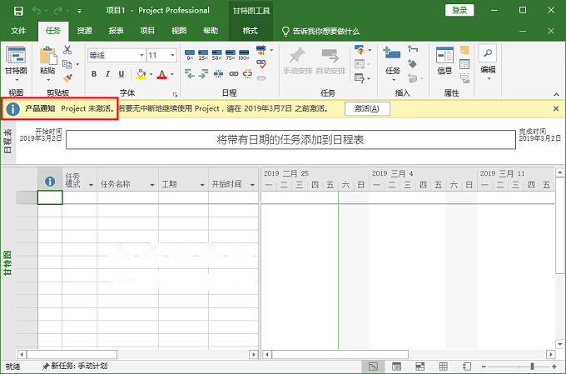Select the first empty task row cell

tap(50, 197)
